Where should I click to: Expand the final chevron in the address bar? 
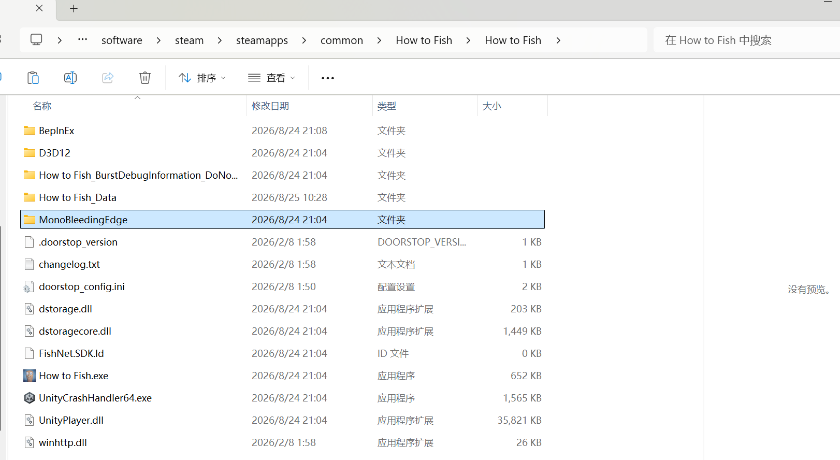pyautogui.click(x=558, y=40)
